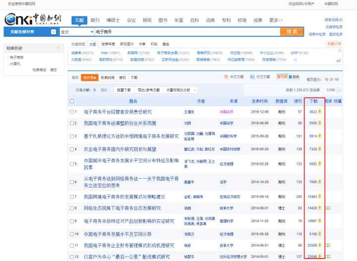357x261 pixels.
Task: Open chart icon in topic grouping panel
Action: (x=339, y=61)
